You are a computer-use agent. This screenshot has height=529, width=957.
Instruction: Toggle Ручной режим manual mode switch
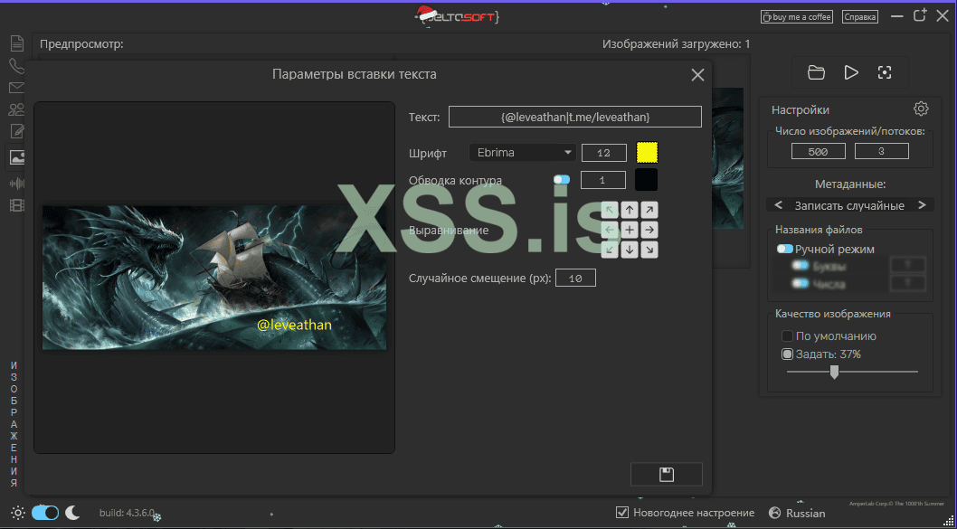784,249
